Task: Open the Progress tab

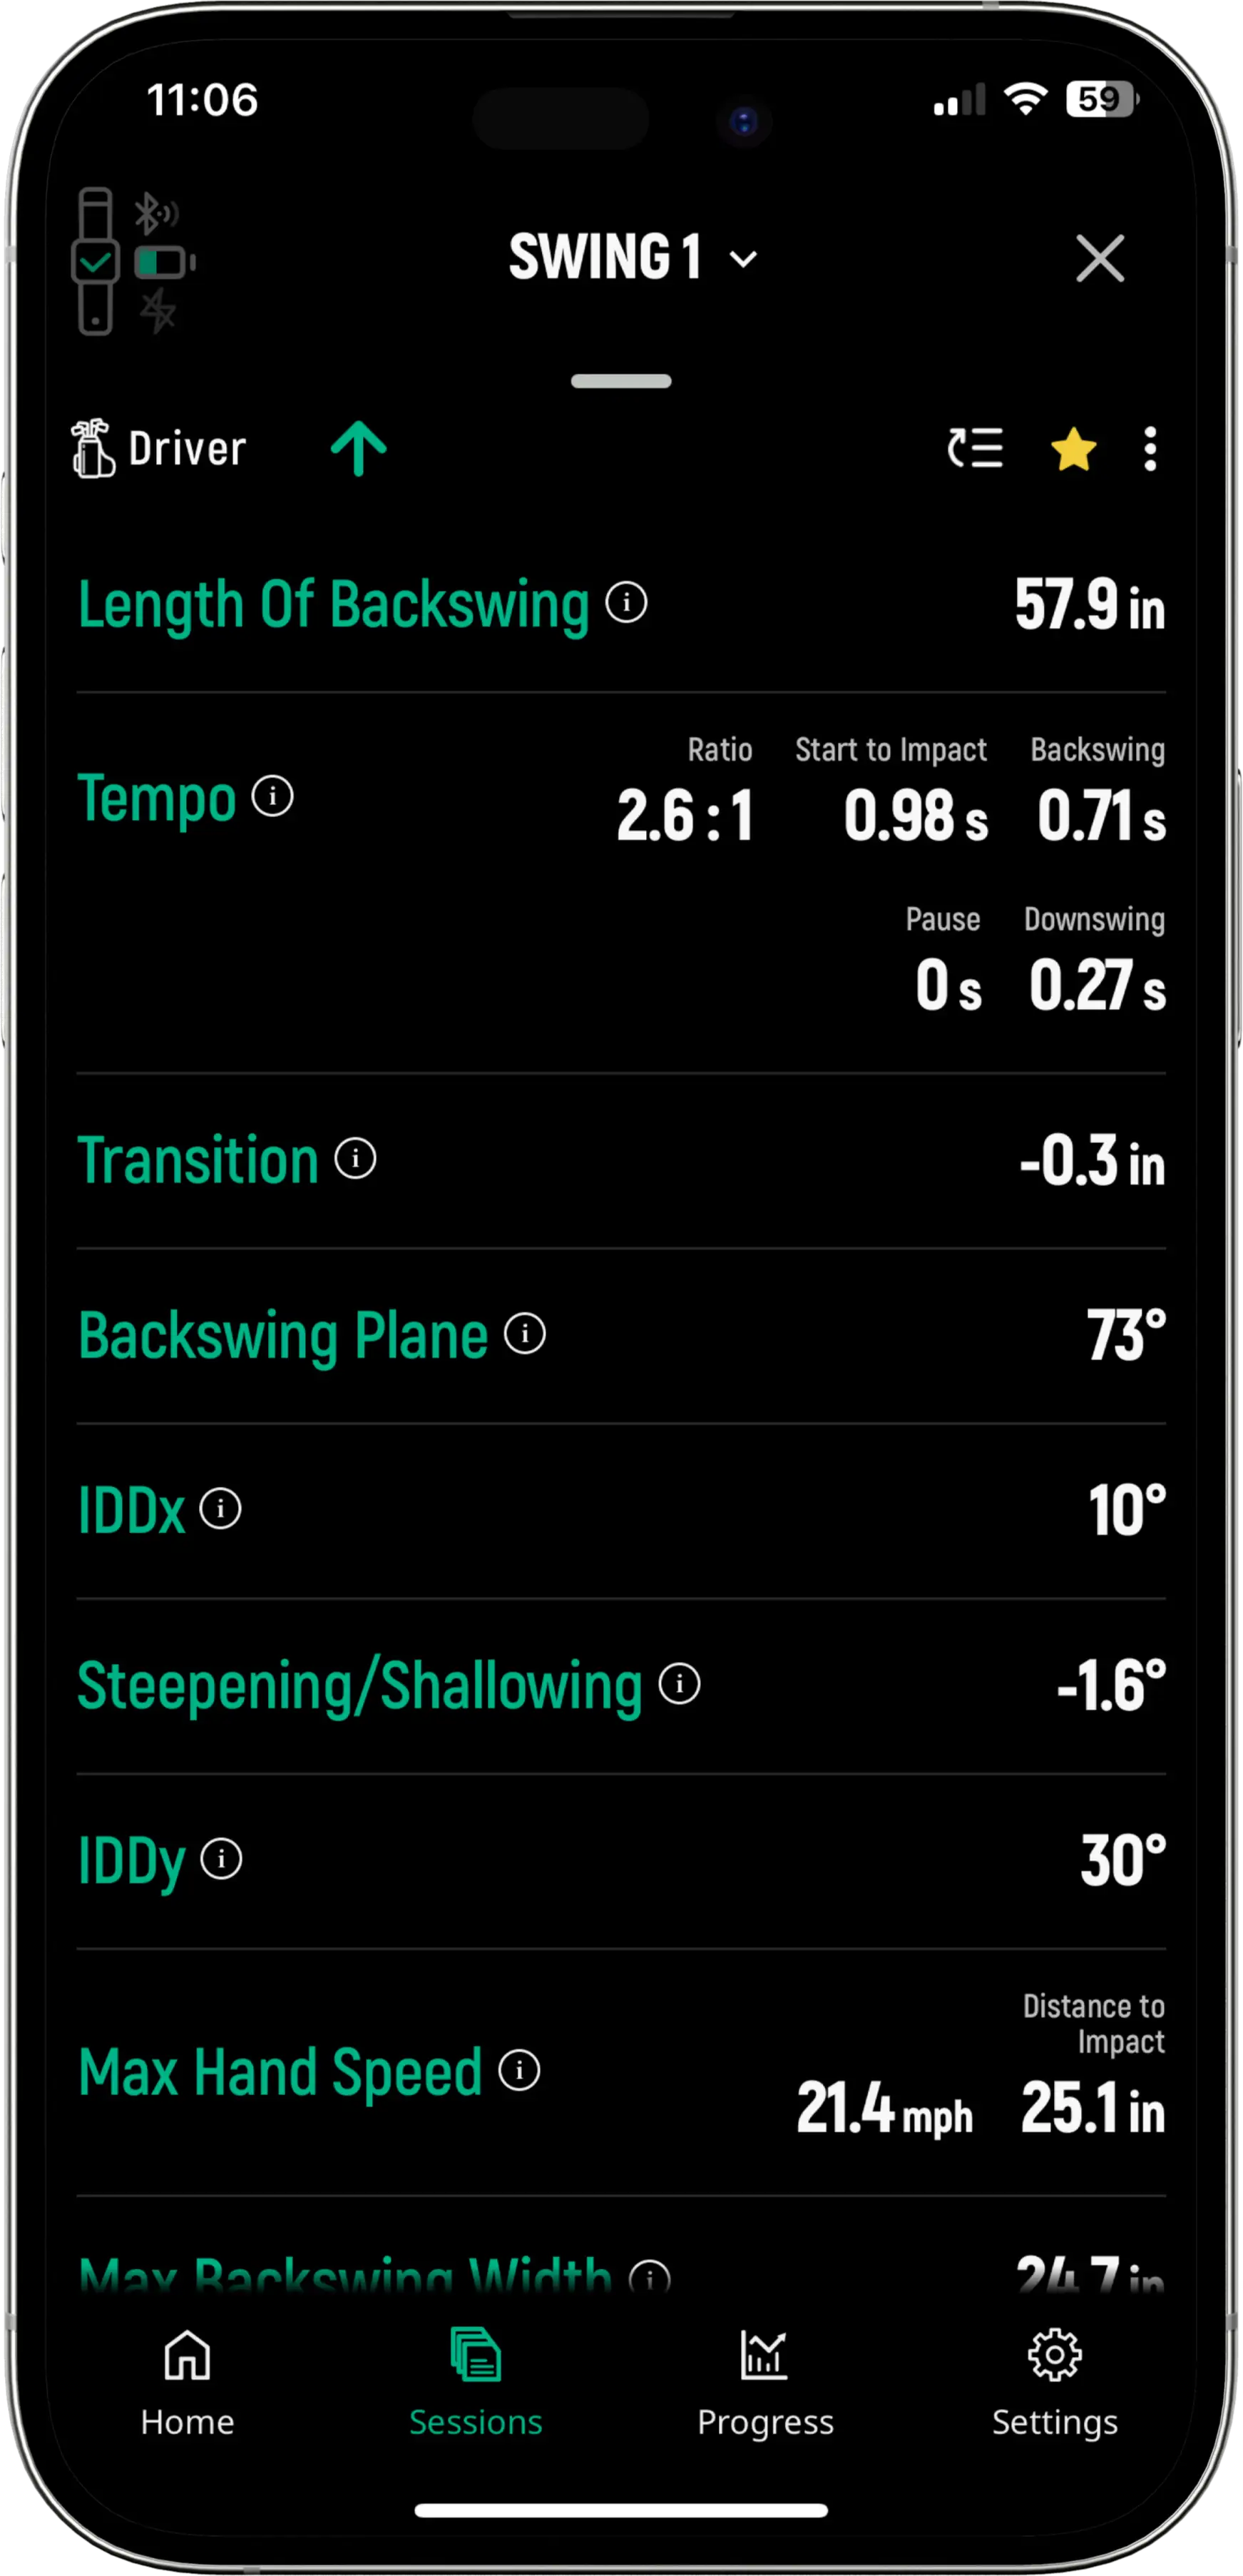Action: [x=765, y=2383]
